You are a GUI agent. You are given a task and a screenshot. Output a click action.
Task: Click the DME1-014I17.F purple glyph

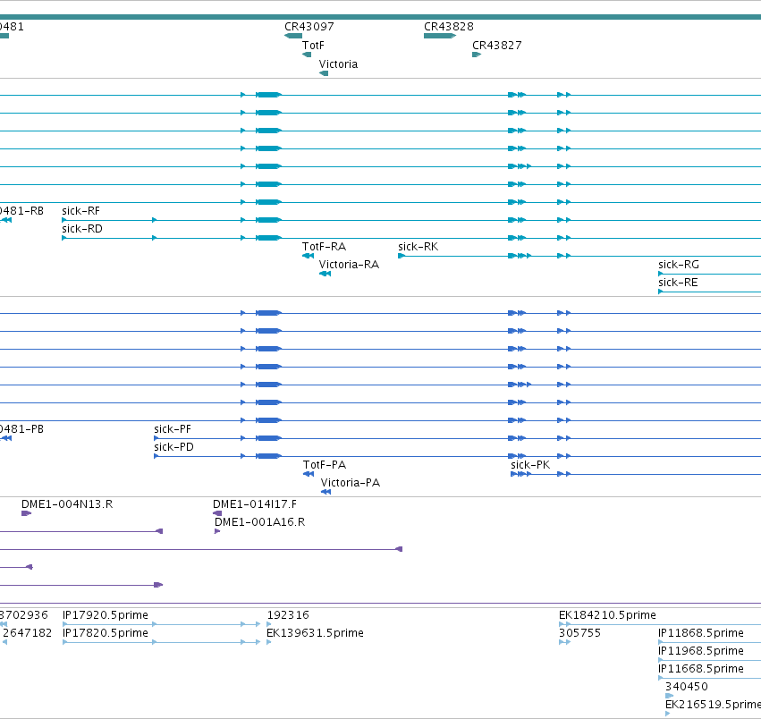point(217,513)
